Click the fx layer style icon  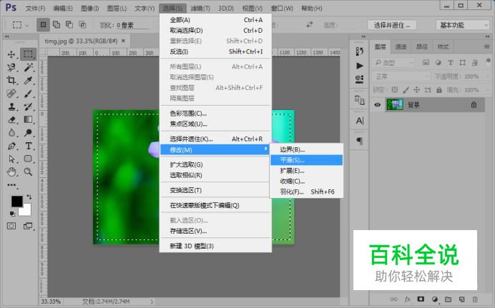[x=408, y=299]
